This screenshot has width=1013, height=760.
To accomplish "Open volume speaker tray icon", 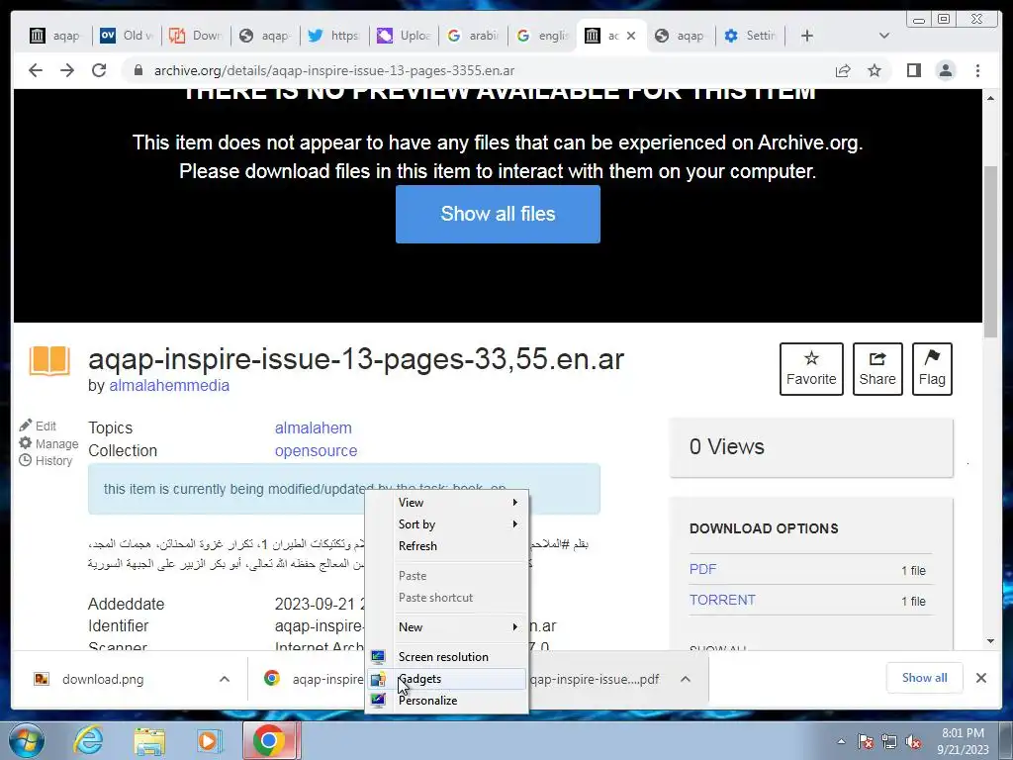I will point(913,741).
